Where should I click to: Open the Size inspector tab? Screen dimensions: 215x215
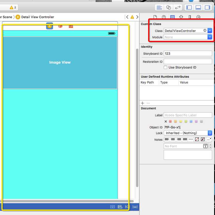(190, 17)
